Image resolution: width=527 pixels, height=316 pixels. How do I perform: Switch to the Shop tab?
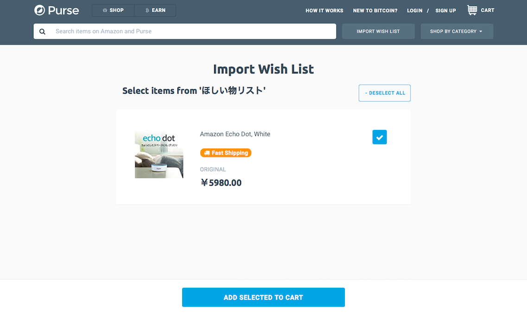(113, 10)
